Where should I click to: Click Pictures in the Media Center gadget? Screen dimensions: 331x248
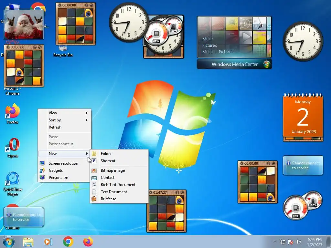click(x=209, y=45)
